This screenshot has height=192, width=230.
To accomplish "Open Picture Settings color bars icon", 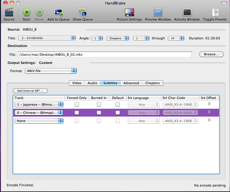I will point(129,12).
